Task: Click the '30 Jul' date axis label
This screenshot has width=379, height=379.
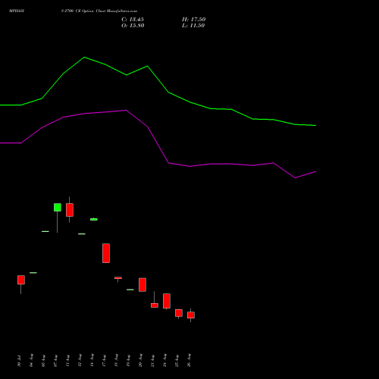Action: tap(19, 361)
